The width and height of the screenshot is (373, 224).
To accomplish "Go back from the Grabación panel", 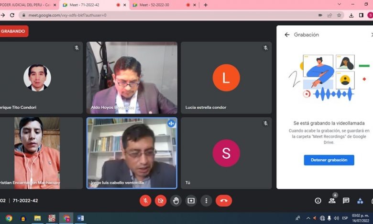I will (287, 35).
